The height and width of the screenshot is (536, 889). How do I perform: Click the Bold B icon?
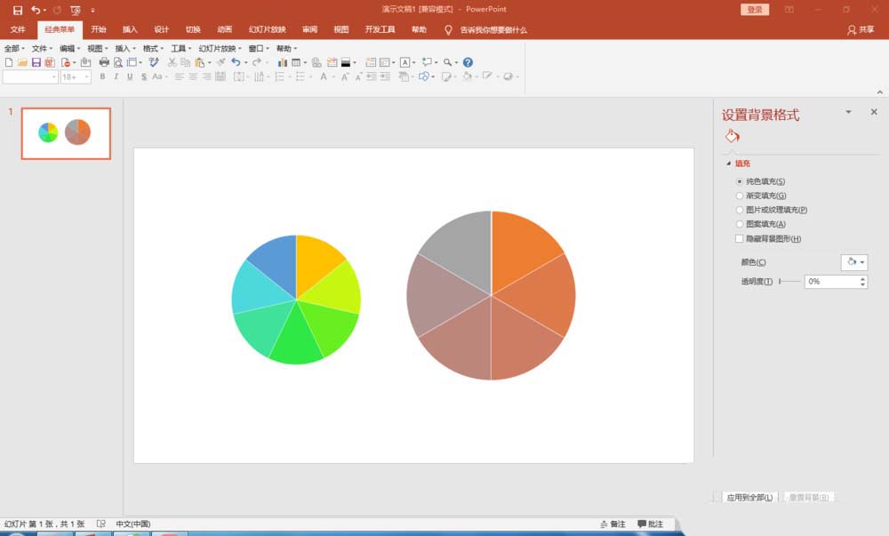click(x=102, y=76)
